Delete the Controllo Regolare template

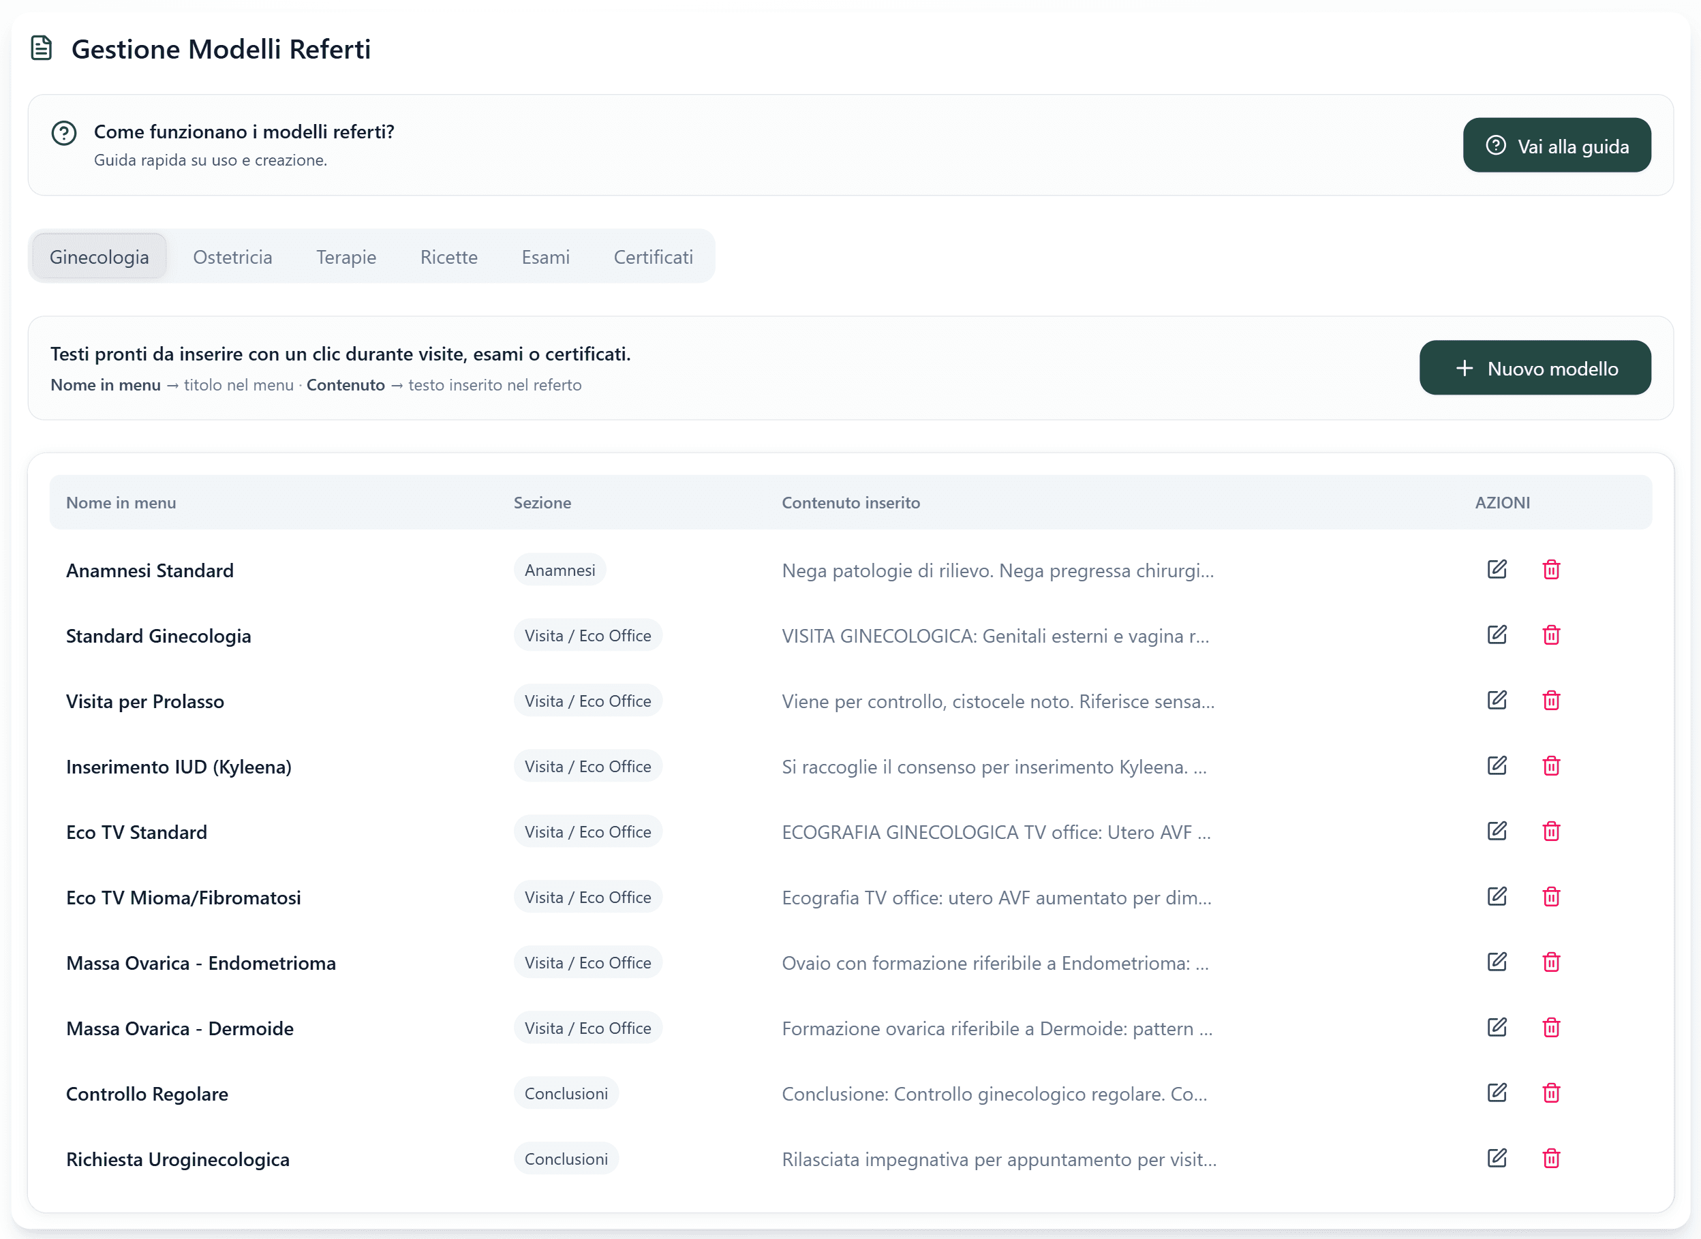click(1552, 1092)
